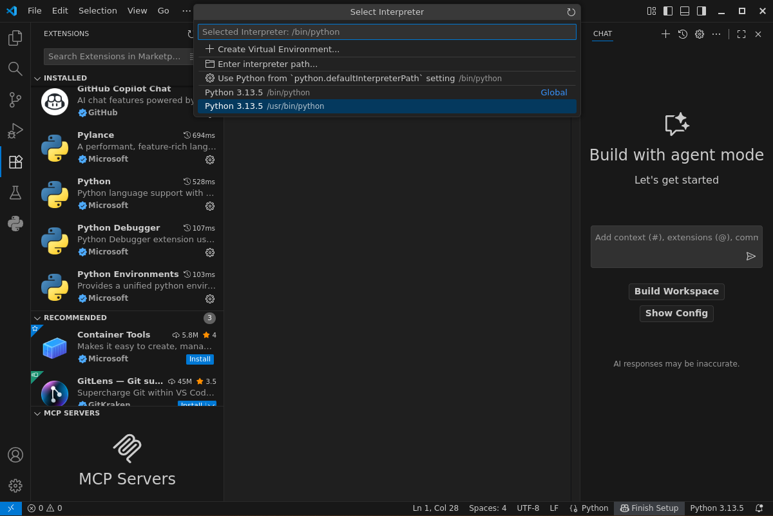
Task: Toggle the primary side bar layout button
Action: pos(668,11)
